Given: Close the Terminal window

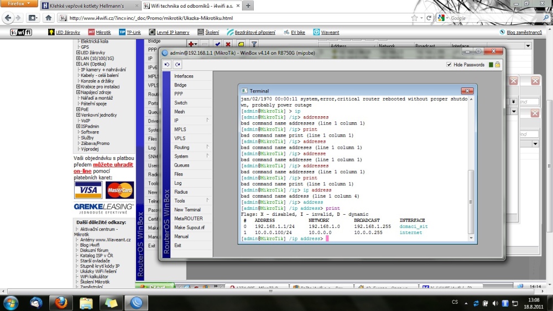Looking at the screenshot, I should (467, 91).
